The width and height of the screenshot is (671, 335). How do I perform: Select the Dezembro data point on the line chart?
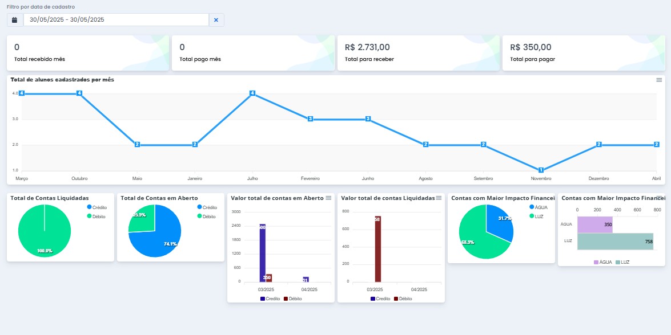click(x=598, y=144)
